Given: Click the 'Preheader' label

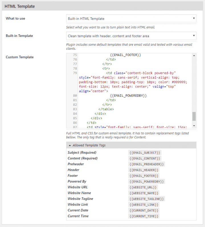Looking at the screenshot, I should (x=76, y=164).
